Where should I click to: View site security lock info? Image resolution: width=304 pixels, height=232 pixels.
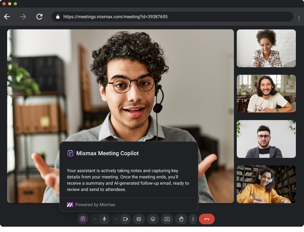tap(58, 17)
